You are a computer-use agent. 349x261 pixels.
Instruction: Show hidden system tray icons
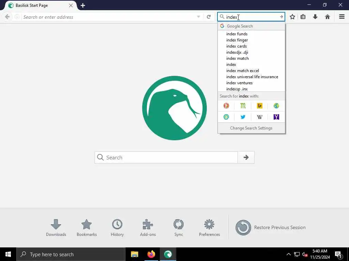click(288, 254)
